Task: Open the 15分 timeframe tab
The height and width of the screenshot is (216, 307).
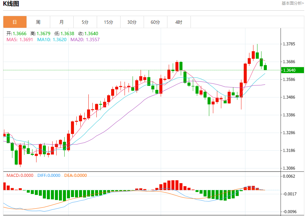Action: click(108, 22)
